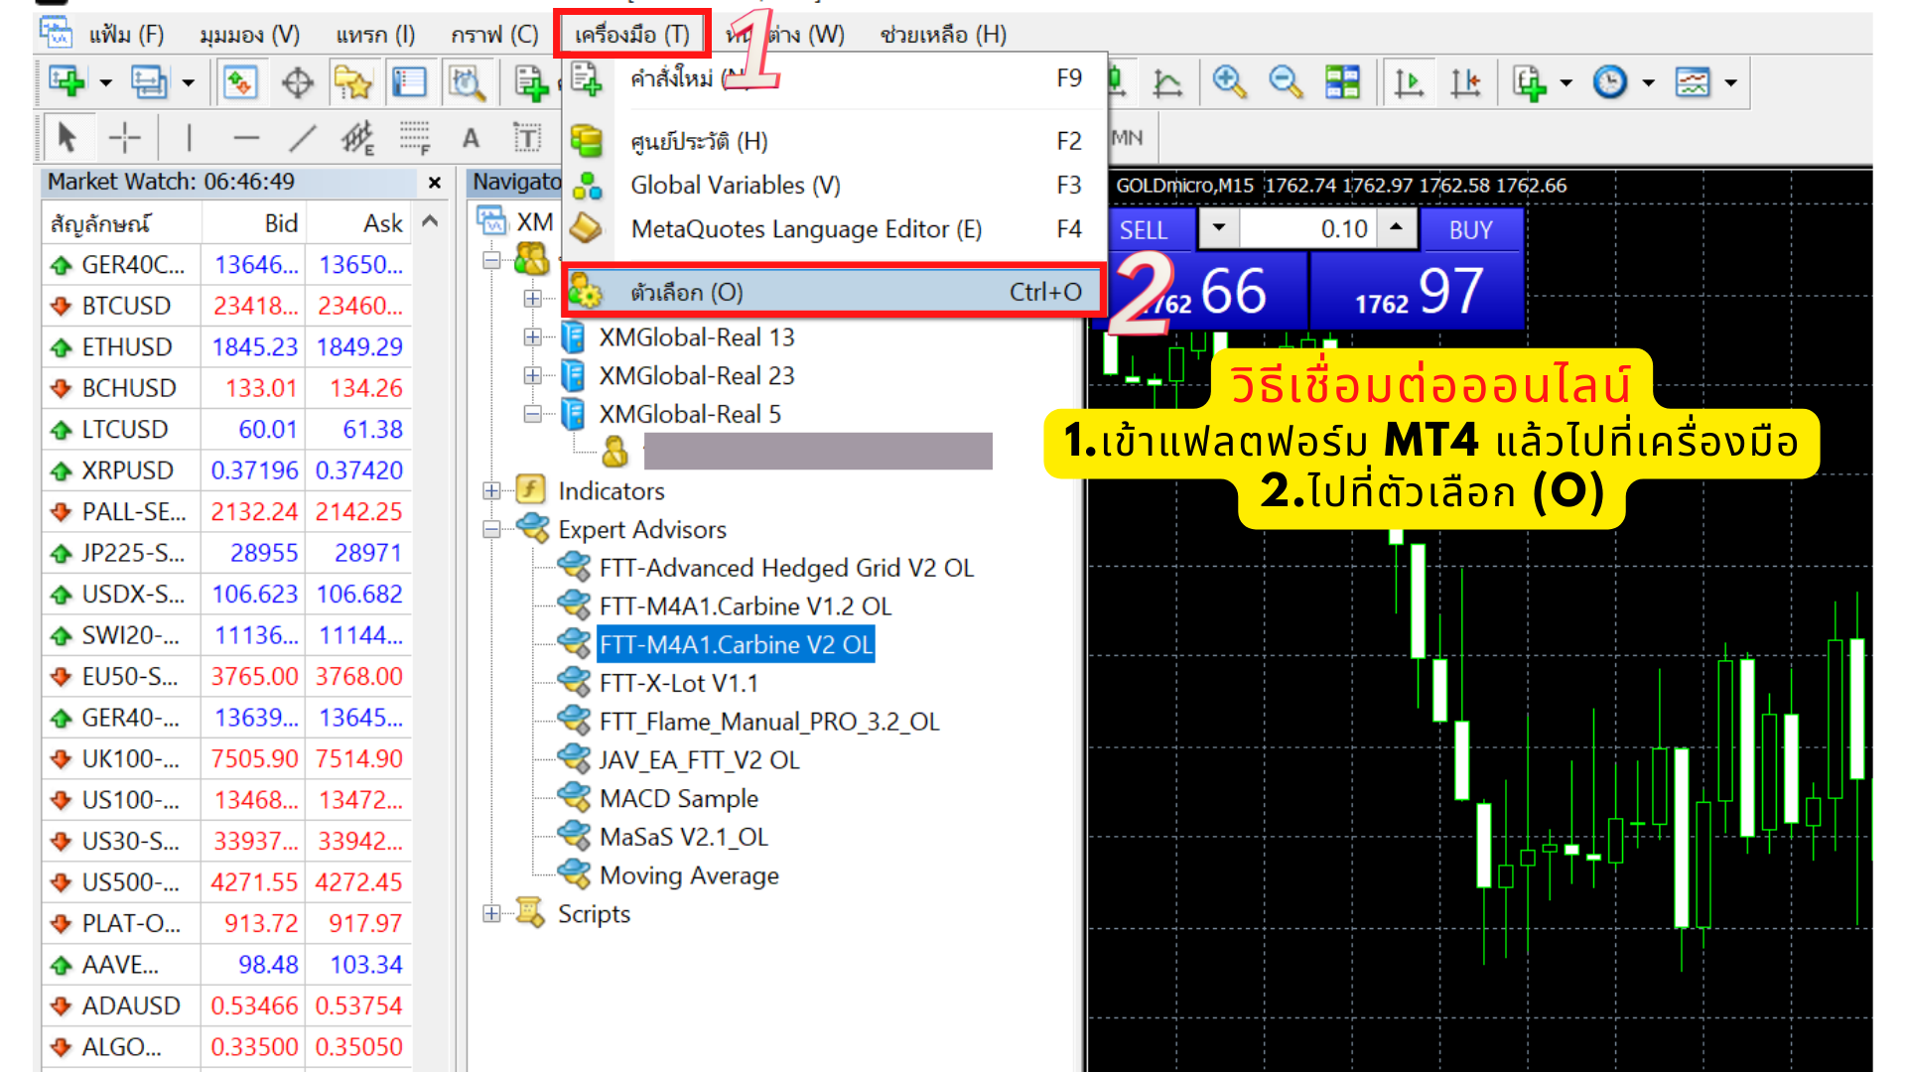The width and height of the screenshot is (1906, 1072).
Task: Close the Market Watch panel
Action: pyautogui.click(x=434, y=183)
